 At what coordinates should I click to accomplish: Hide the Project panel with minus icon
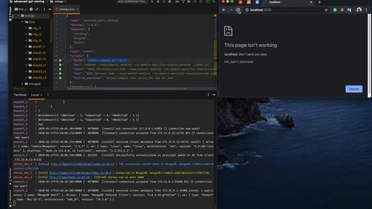50,9
